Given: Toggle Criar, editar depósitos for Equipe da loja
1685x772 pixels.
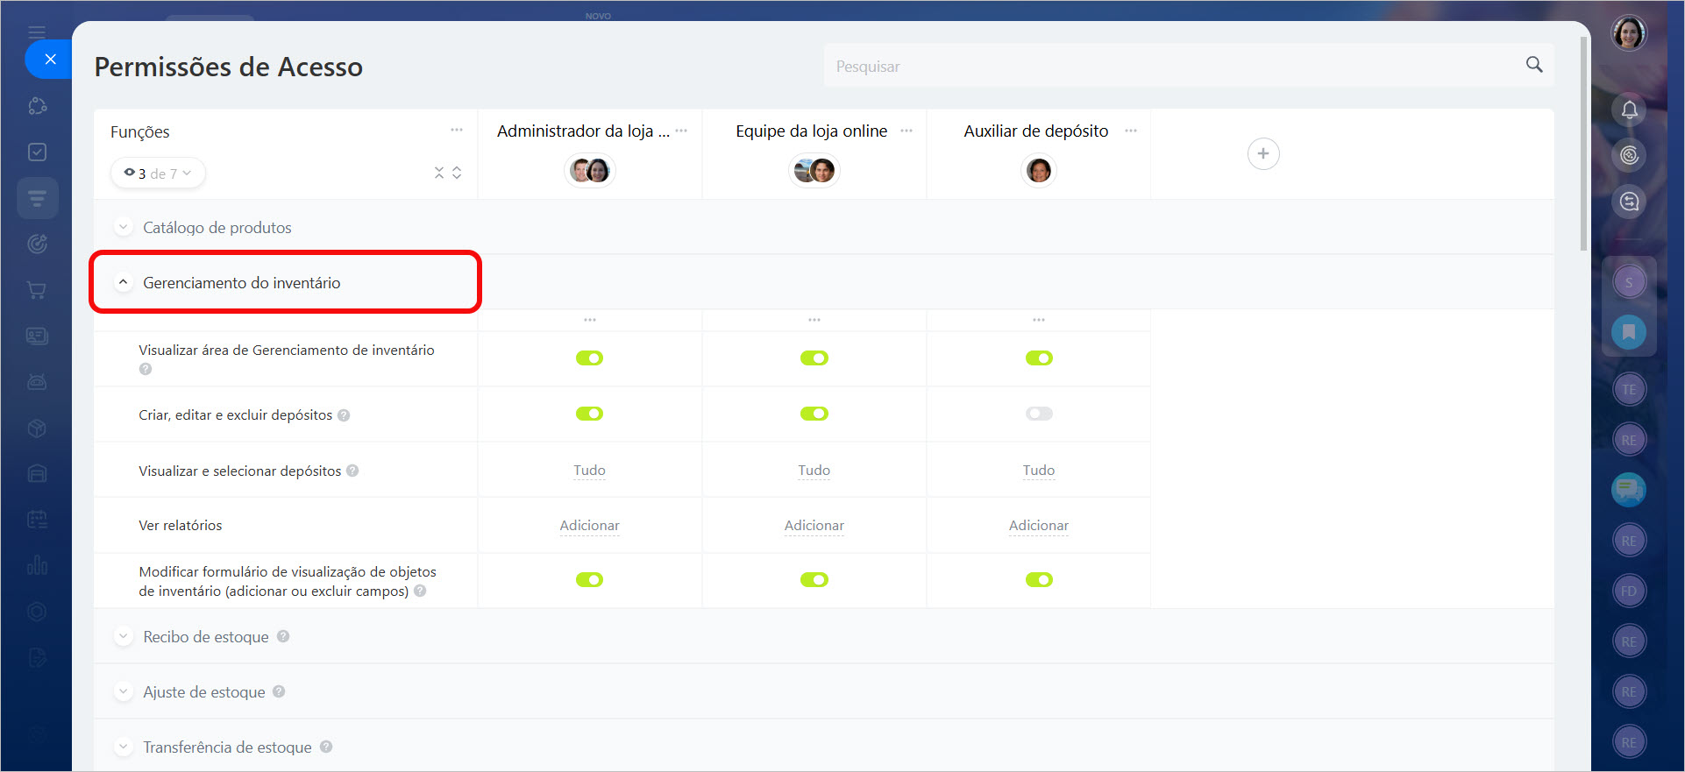Looking at the screenshot, I should 814,414.
